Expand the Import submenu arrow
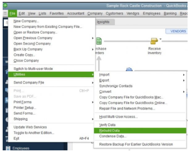 click(x=184, y=75)
